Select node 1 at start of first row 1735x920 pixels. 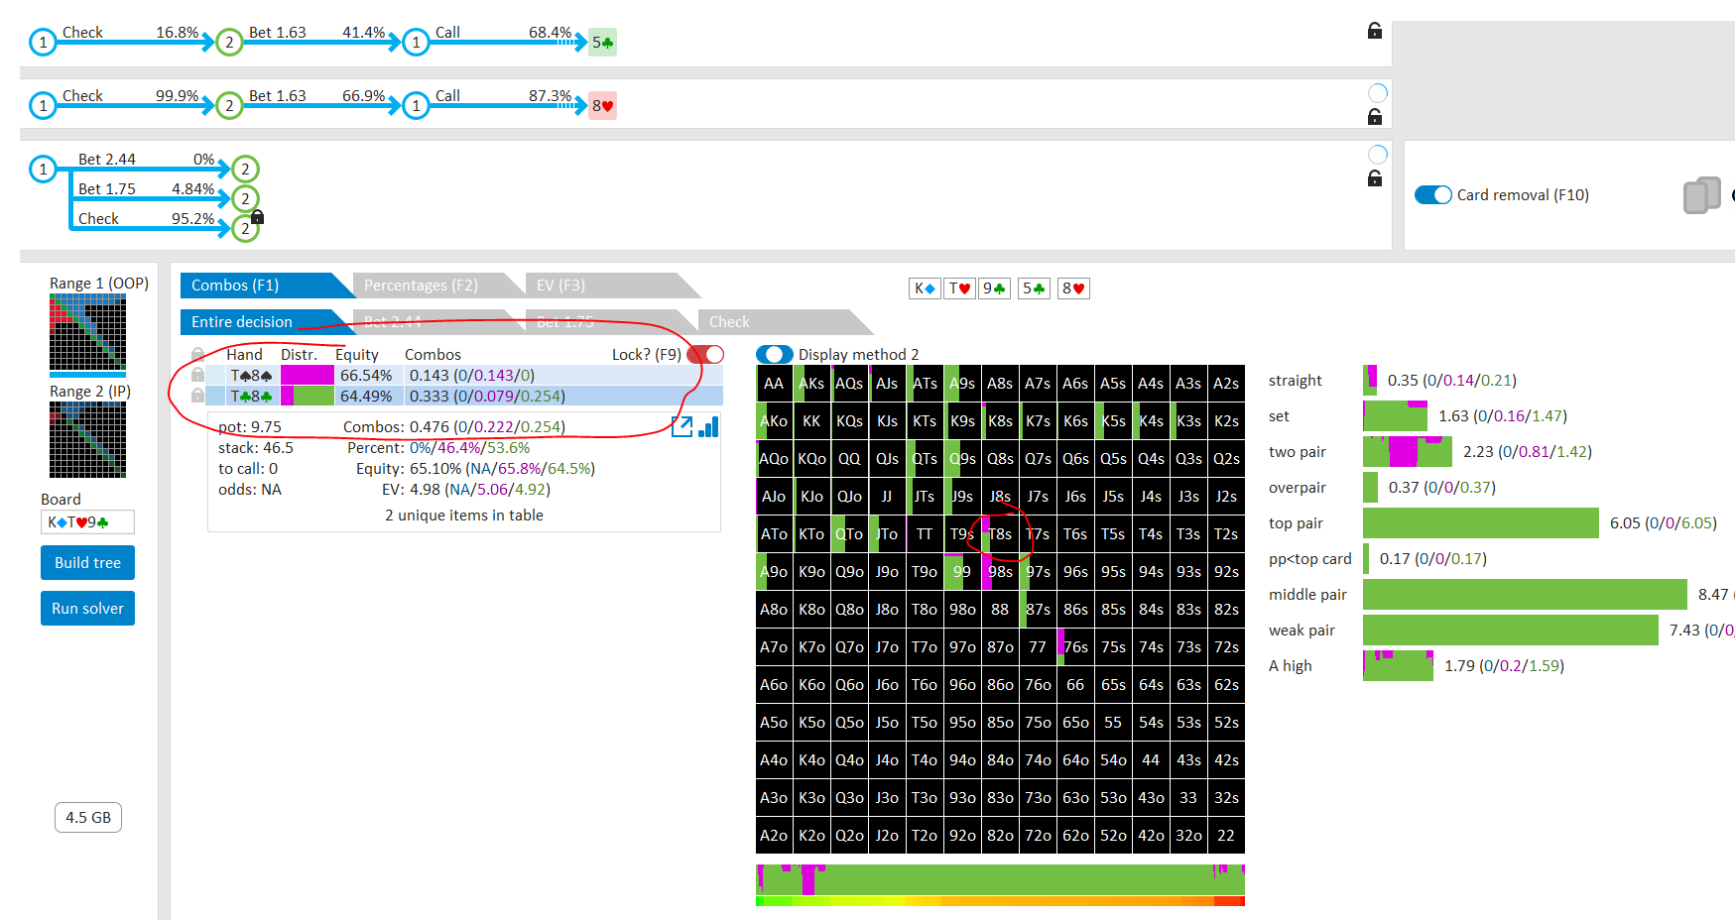coord(43,43)
